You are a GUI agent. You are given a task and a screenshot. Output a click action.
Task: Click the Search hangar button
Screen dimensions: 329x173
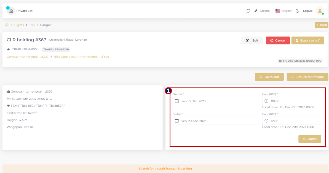tap(309, 139)
